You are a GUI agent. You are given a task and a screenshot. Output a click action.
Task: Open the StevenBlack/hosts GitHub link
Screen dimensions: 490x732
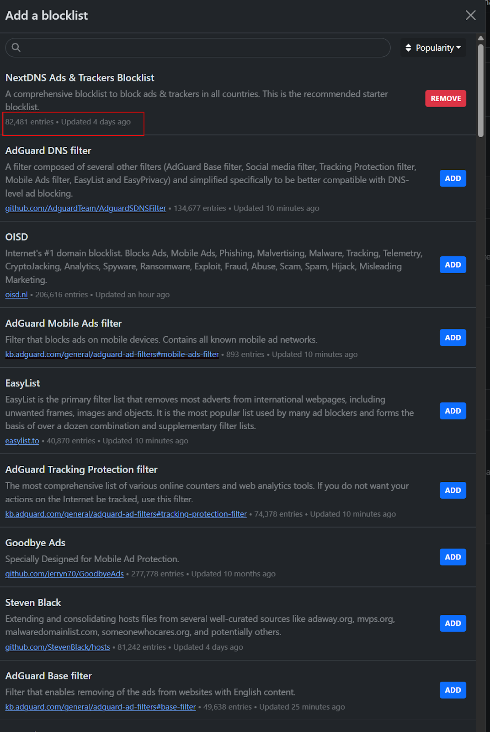(x=58, y=647)
